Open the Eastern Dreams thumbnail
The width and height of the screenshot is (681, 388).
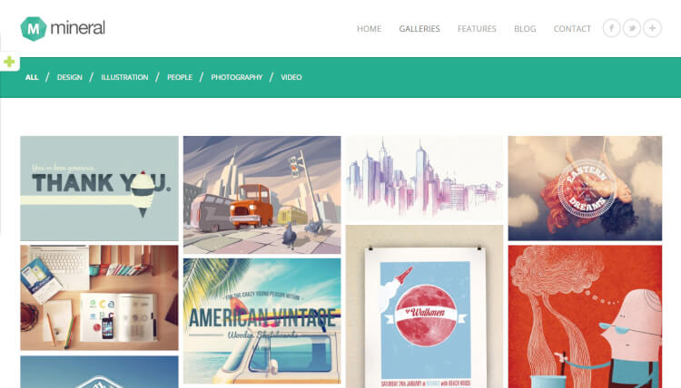point(585,189)
